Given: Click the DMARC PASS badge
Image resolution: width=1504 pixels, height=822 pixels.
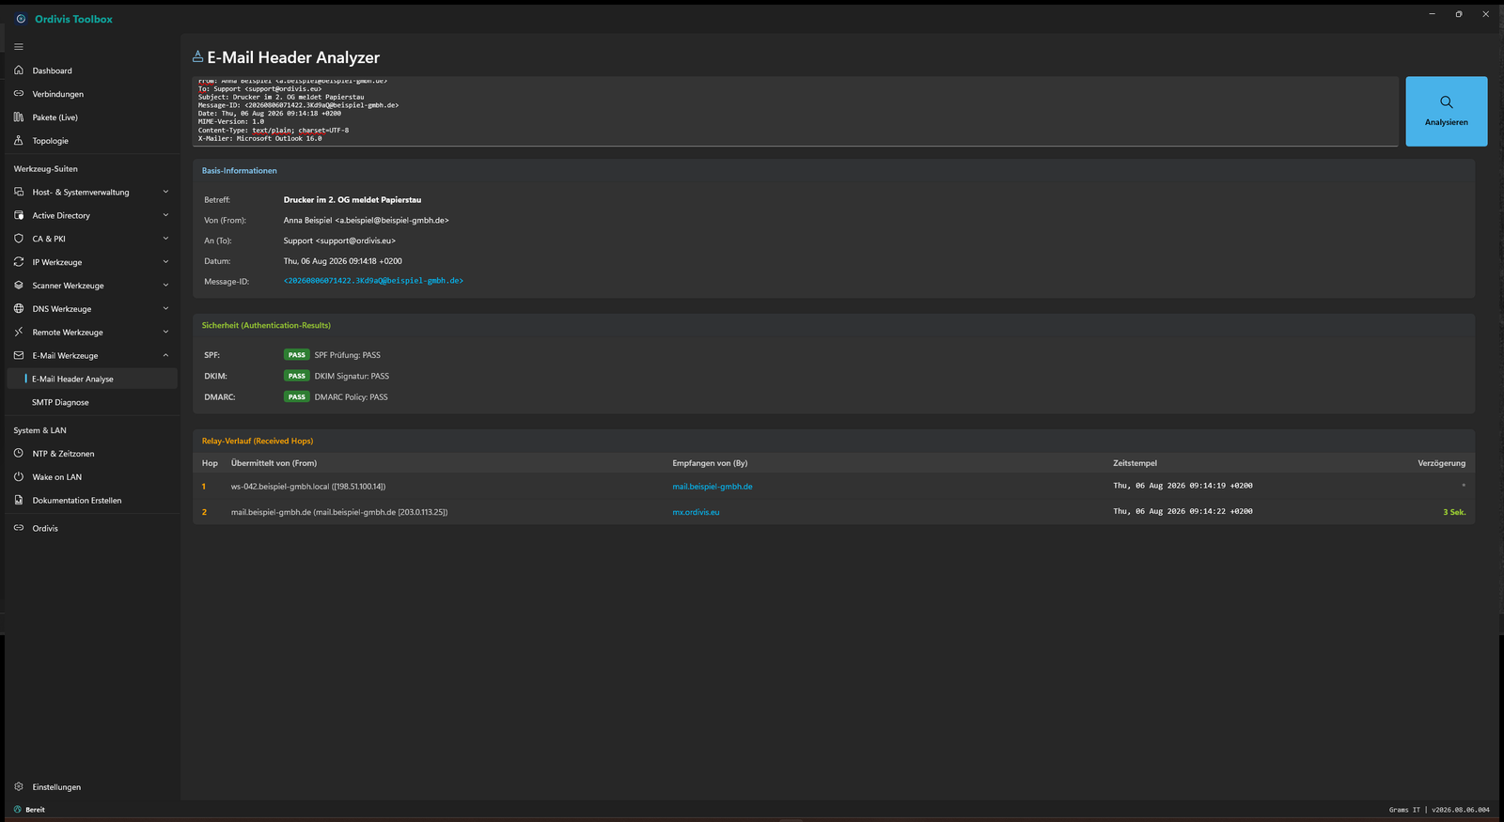Looking at the screenshot, I should 297,396.
